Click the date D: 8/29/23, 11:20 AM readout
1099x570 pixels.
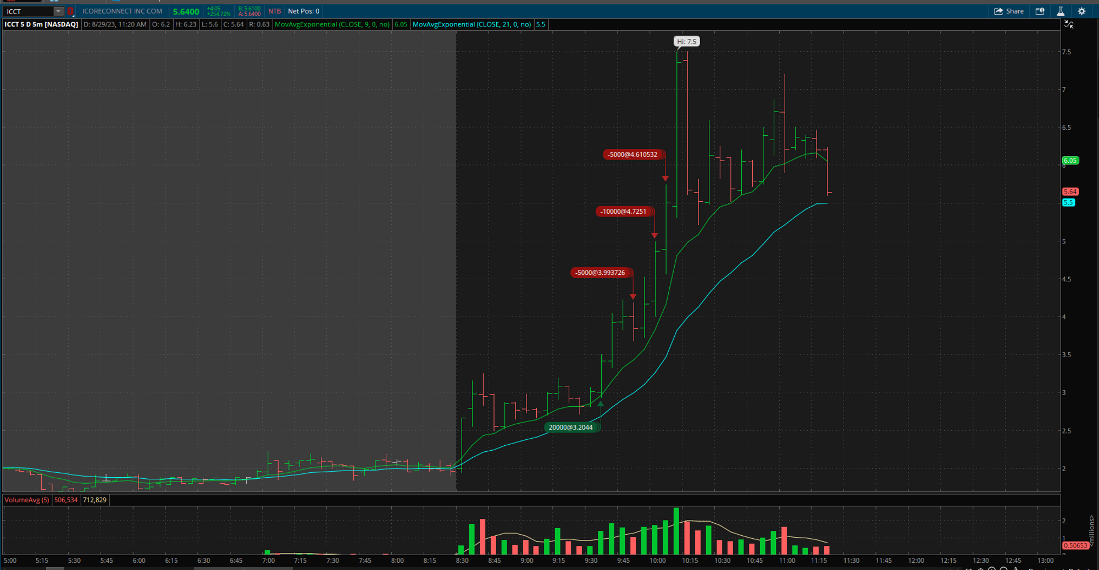pos(115,24)
